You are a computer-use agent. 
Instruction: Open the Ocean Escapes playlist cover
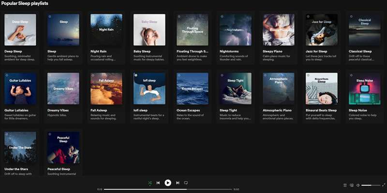click(x=192, y=89)
